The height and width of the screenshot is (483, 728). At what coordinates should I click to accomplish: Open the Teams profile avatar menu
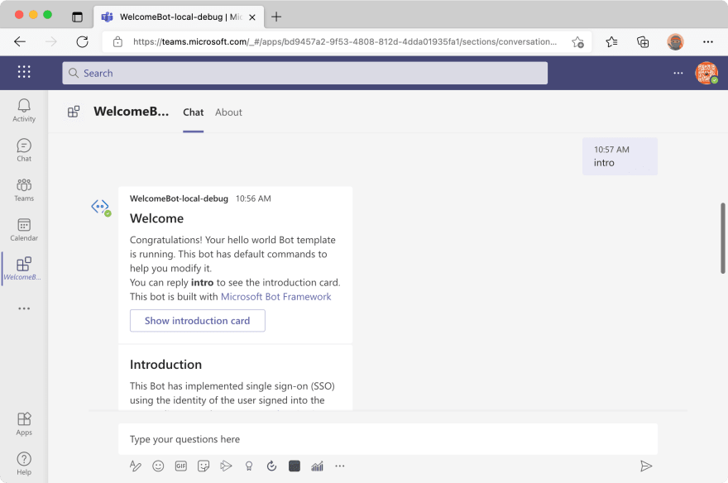pos(706,73)
